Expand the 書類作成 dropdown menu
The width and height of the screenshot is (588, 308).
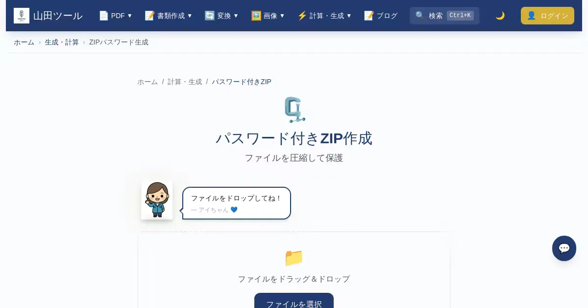pos(169,16)
